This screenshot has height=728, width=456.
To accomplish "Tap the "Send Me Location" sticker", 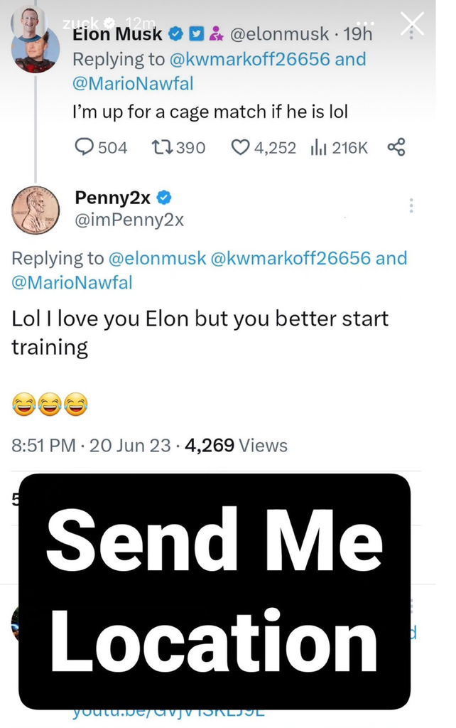I will 215,591.
